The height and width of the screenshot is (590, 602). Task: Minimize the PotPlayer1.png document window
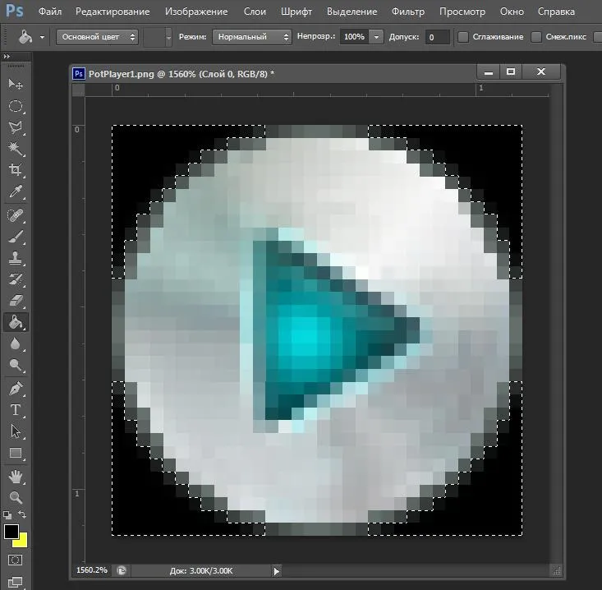[x=489, y=71]
